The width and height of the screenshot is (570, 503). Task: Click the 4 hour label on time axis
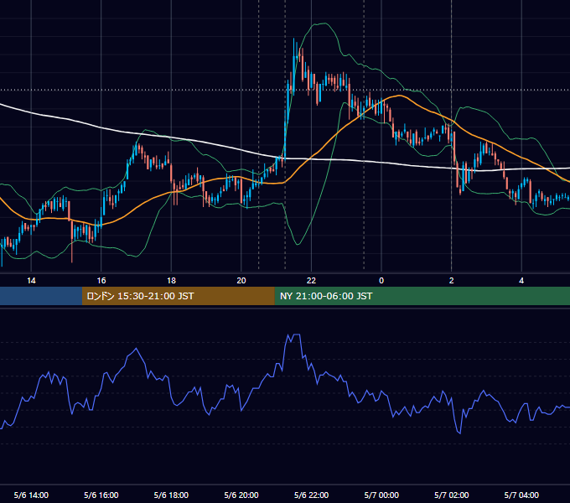521,281
